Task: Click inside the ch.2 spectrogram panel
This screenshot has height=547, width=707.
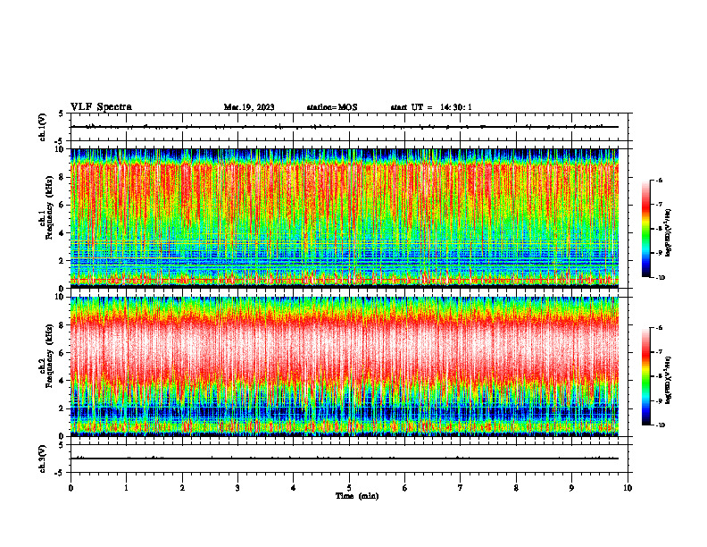Action: [345, 366]
